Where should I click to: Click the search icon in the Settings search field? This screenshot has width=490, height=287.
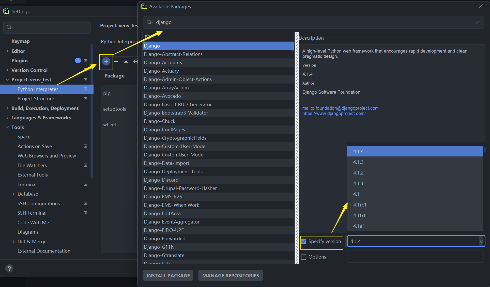point(10,27)
